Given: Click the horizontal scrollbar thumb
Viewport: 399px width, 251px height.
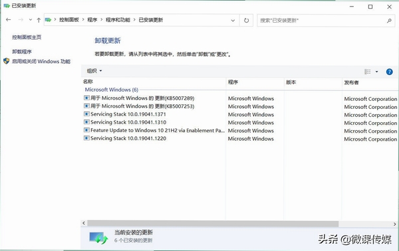Looking at the screenshot, I should 213,224.
